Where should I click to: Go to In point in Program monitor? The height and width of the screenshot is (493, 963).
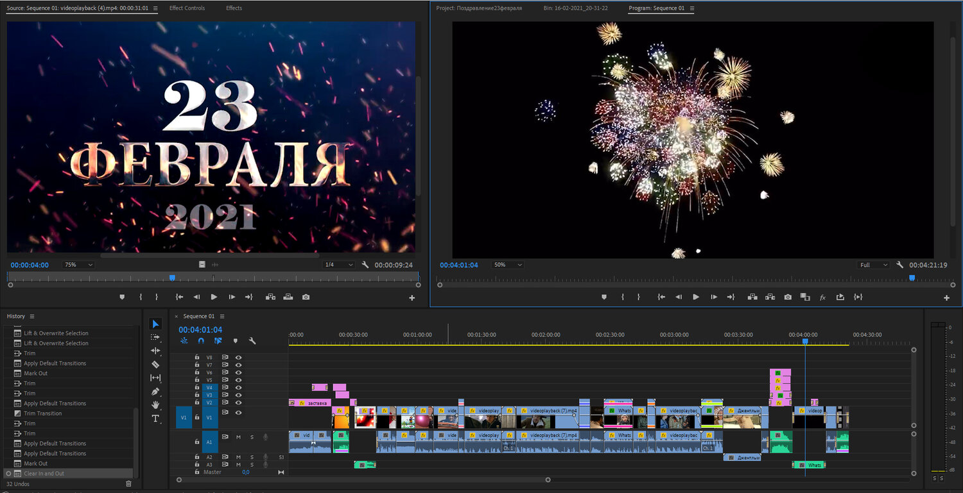(661, 297)
